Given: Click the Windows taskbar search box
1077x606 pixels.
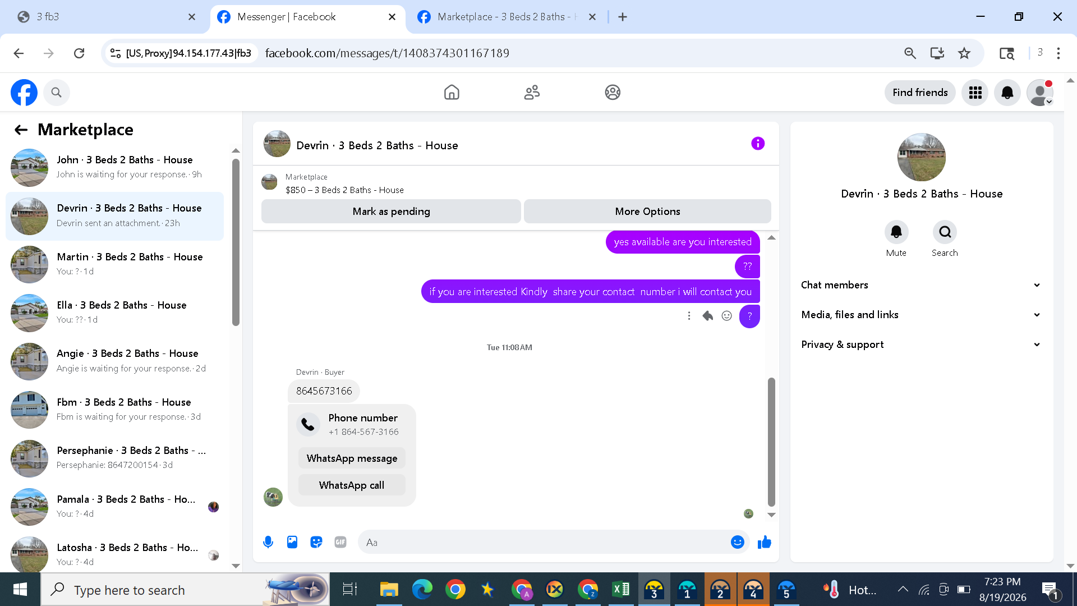Looking at the screenshot, I should point(185,589).
